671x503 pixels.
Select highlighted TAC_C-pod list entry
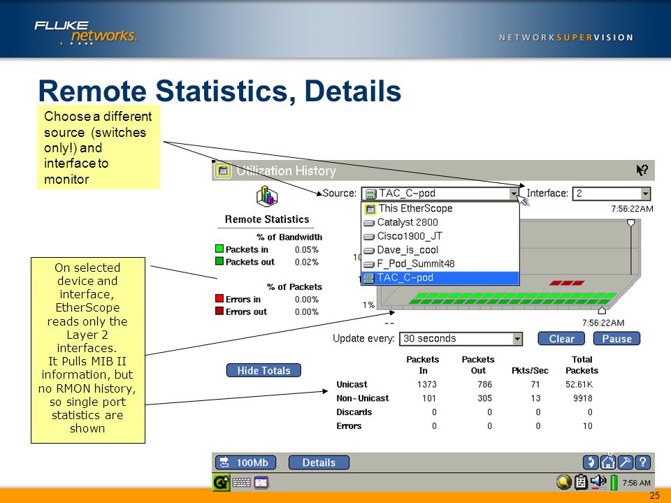tap(440, 277)
